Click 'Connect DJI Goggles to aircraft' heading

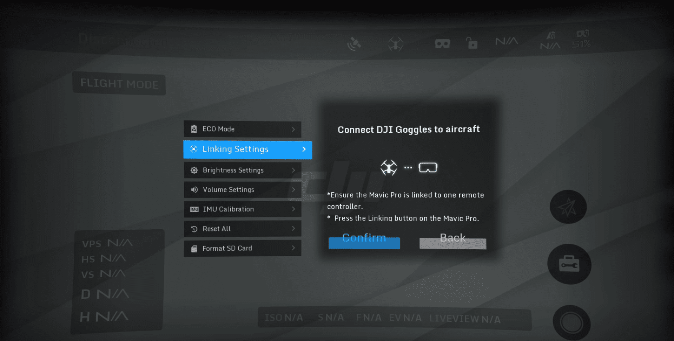tap(409, 130)
